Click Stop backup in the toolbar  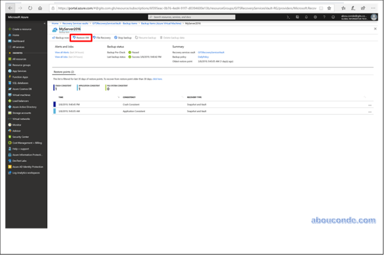[x=123, y=38]
